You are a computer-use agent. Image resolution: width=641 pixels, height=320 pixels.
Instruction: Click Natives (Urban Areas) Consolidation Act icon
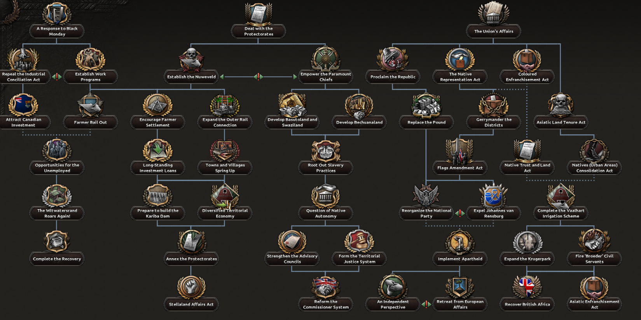(x=594, y=150)
